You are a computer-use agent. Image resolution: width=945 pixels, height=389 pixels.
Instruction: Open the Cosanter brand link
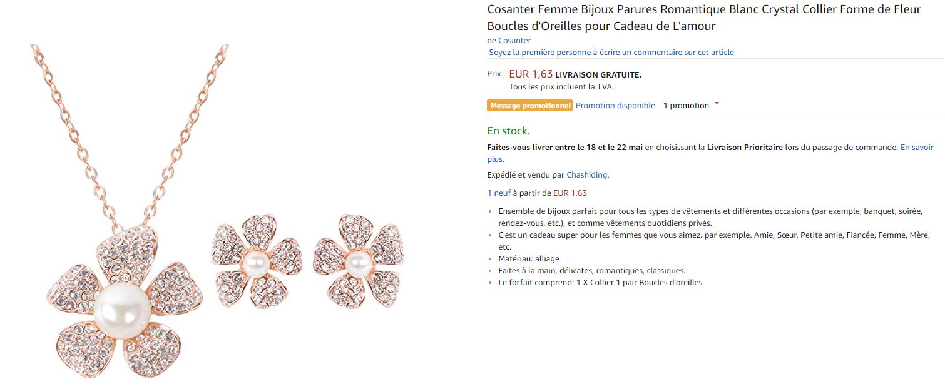[514, 41]
